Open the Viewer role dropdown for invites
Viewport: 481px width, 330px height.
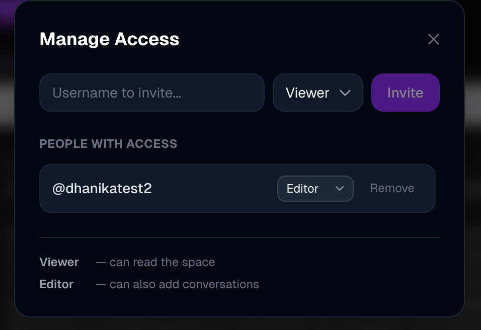tap(317, 93)
